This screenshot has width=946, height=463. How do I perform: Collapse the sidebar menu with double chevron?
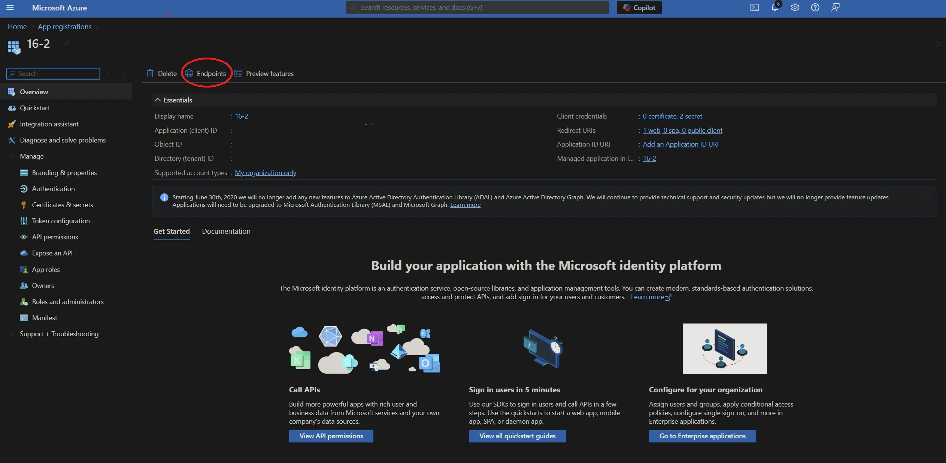click(x=124, y=74)
